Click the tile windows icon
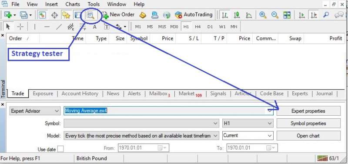 (x=287, y=15)
